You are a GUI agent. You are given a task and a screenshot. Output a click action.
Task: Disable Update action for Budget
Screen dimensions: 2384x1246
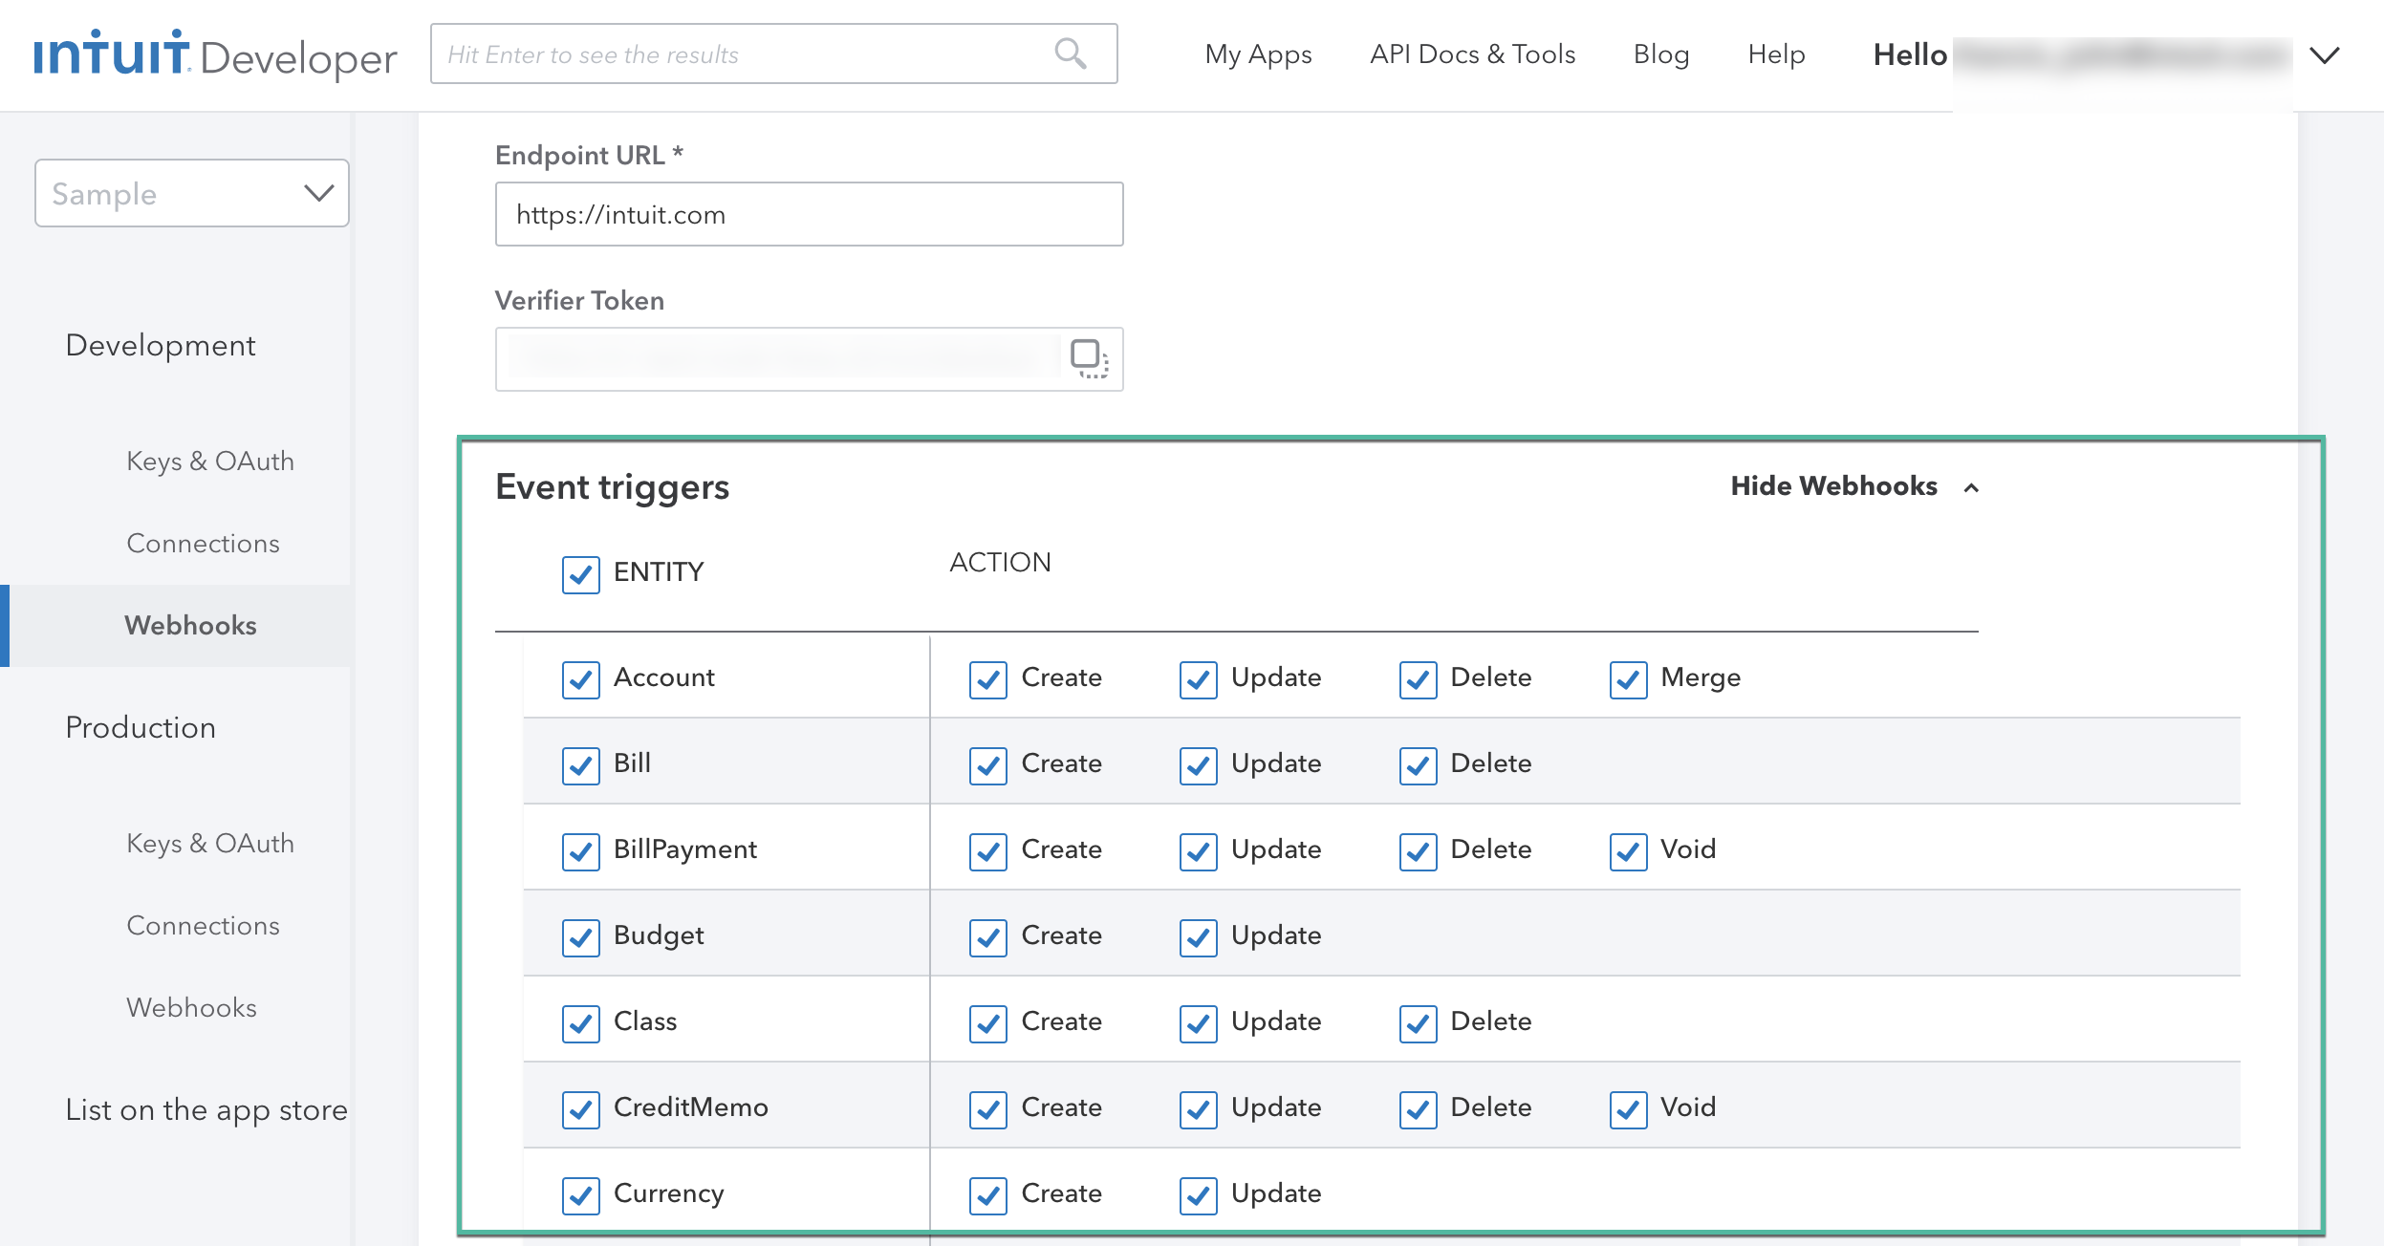click(x=1198, y=937)
